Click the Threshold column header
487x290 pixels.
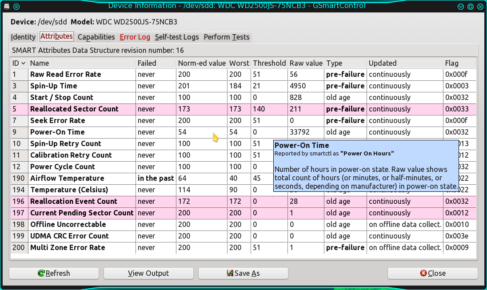pyautogui.click(x=269, y=63)
